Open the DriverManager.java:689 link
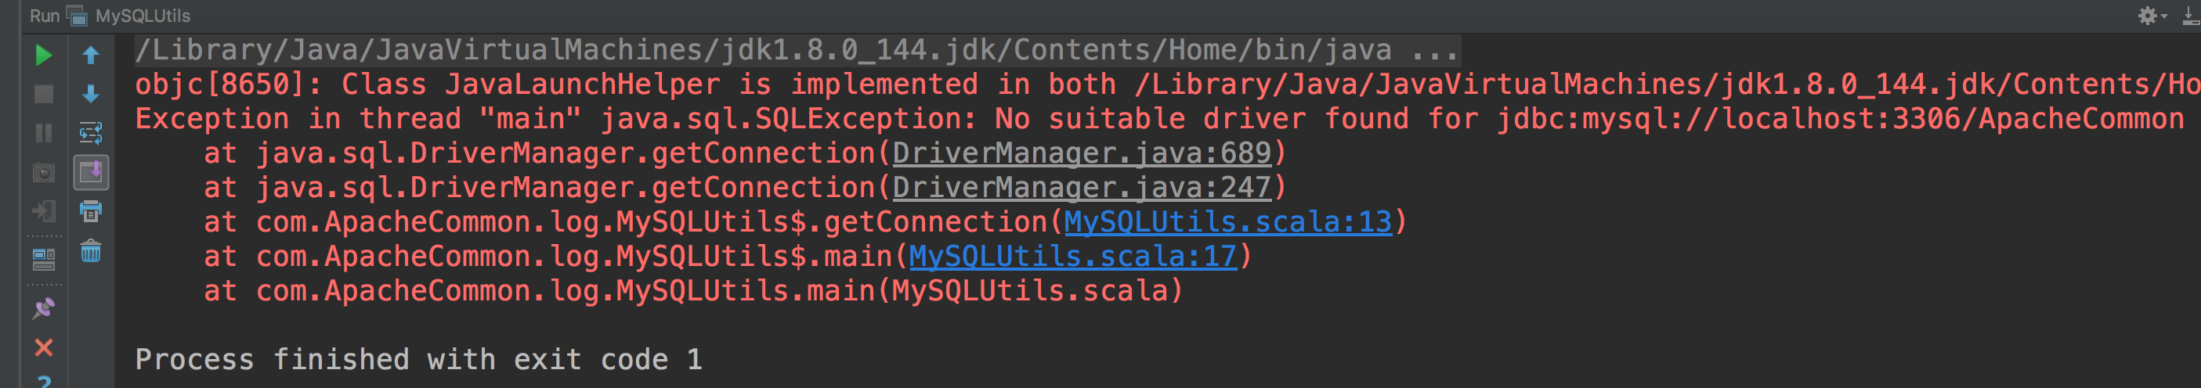Viewport: 2201px width, 388px height. (x=1082, y=153)
